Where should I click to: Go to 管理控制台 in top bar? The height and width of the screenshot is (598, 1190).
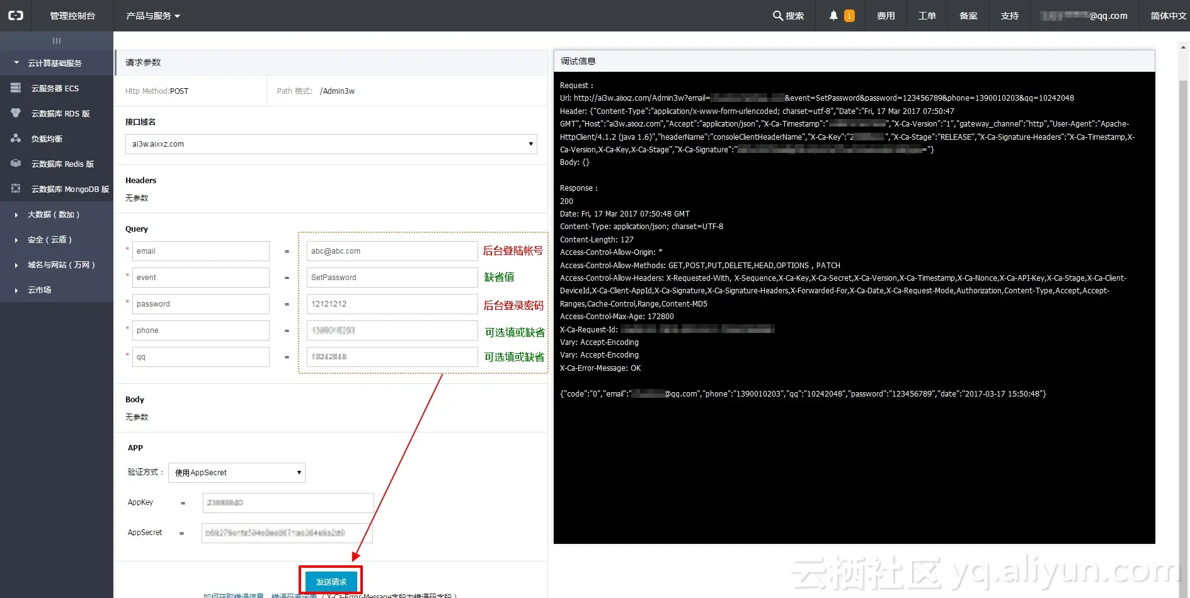click(72, 16)
